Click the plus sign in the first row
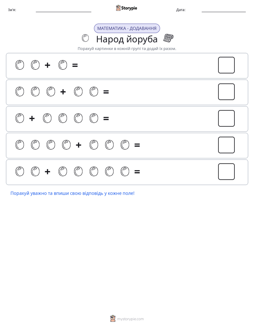Screen dimensions: 254x329 pyautogui.click(x=48, y=65)
